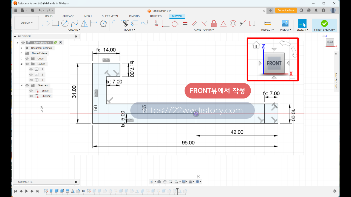The width and height of the screenshot is (351, 197).
Task: Click the Insert image icon
Action: (x=285, y=24)
